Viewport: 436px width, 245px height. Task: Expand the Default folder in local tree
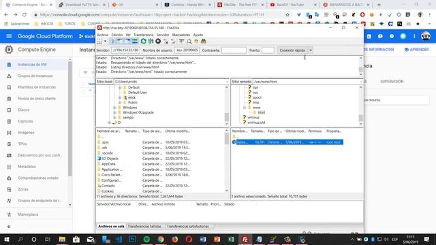120,88
